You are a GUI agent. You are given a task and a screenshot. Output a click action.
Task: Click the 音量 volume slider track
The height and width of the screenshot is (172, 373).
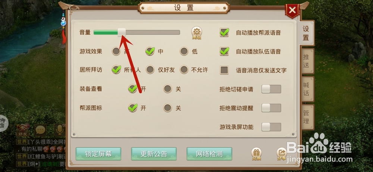[137, 32]
